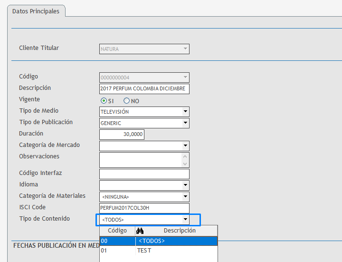Expand the Tipo de Publicación dropdown
Viewport: 342px width, 262px height.
(x=185, y=124)
